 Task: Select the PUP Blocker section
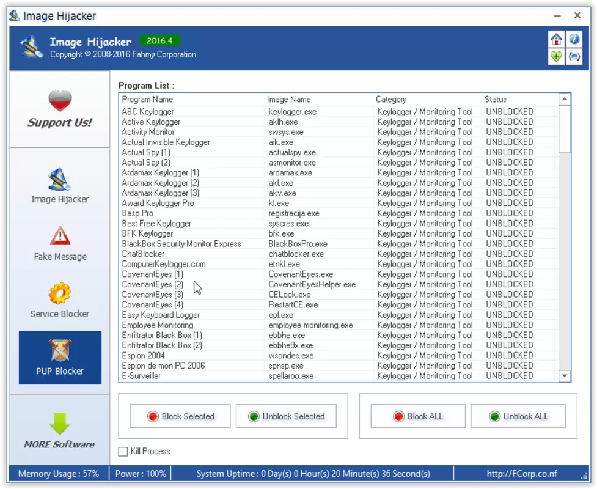[60, 357]
